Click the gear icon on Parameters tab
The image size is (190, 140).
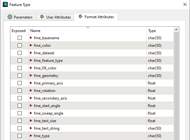pos(10,17)
